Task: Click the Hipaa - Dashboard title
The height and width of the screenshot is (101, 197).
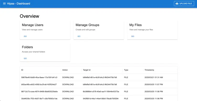Action: (x=19, y=4)
